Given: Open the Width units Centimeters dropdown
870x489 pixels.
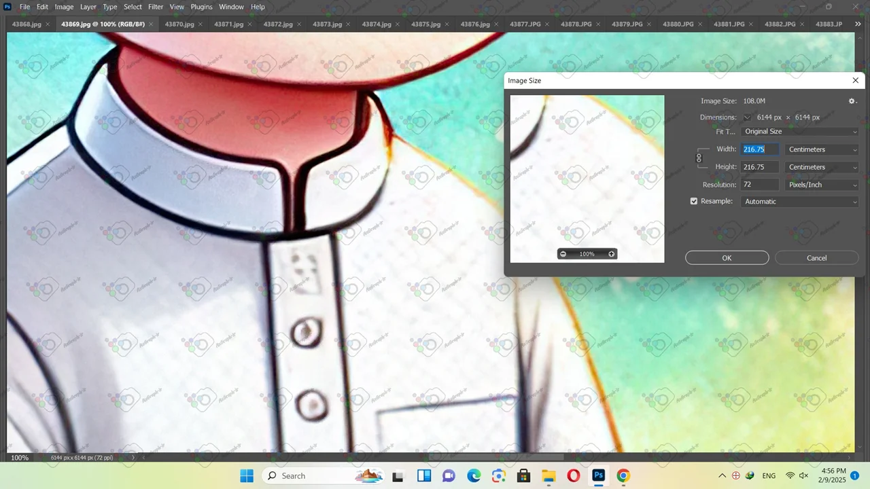Looking at the screenshot, I should [822, 149].
